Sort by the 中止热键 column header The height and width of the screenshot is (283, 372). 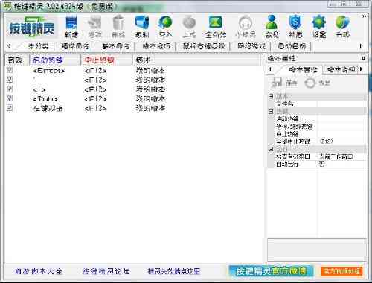[x=106, y=60]
